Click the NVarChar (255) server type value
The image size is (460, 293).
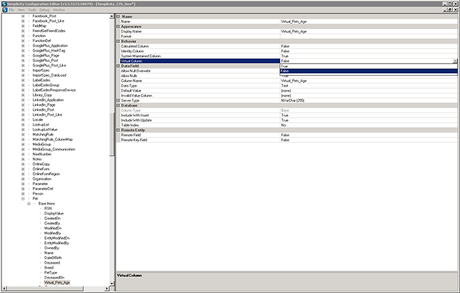click(293, 101)
